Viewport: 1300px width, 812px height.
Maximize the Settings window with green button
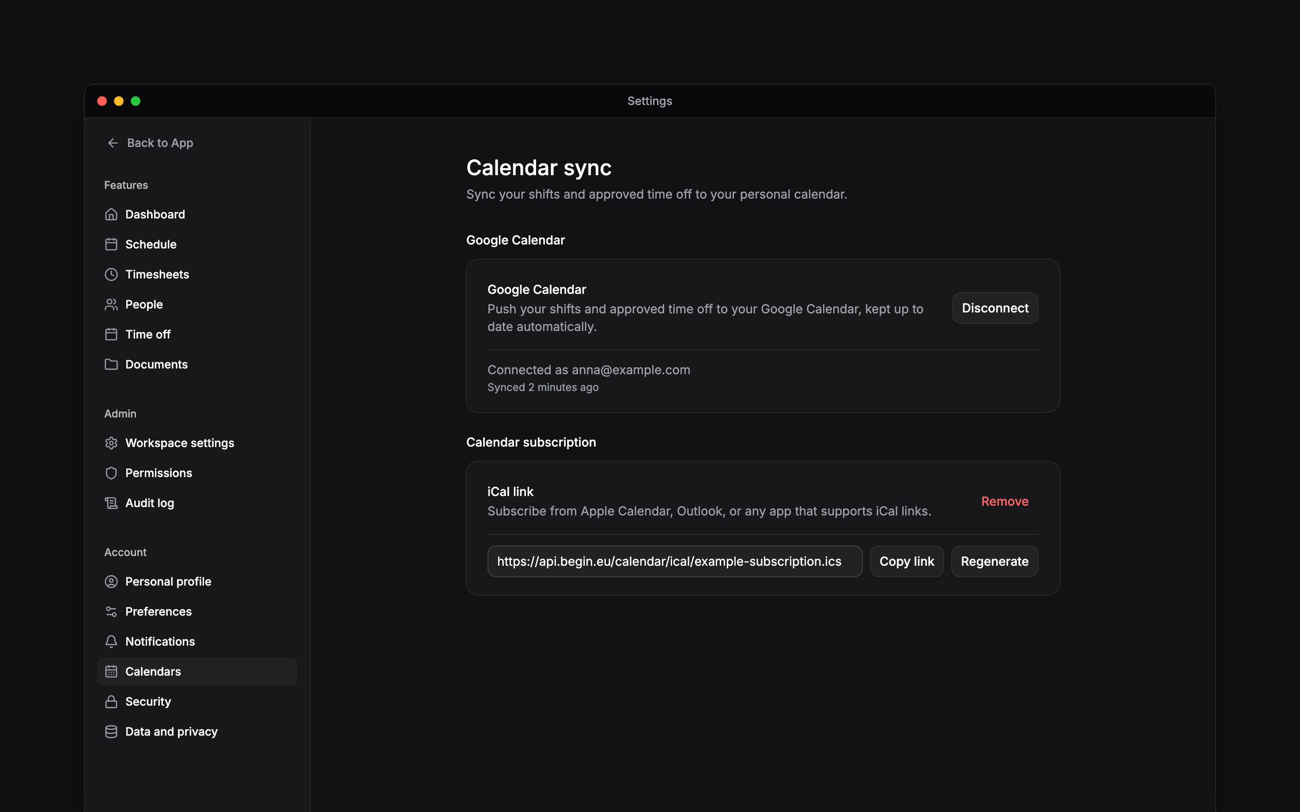(136, 101)
